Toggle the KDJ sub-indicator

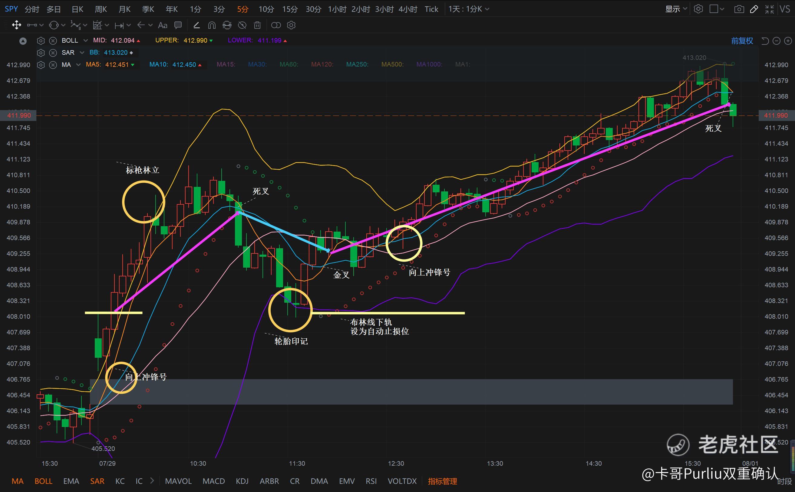pyautogui.click(x=242, y=481)
